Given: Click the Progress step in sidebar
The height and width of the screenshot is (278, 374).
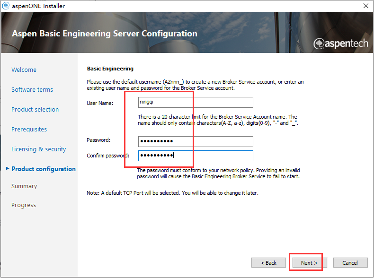Looking at the screenshot, I should click(24, 205).
